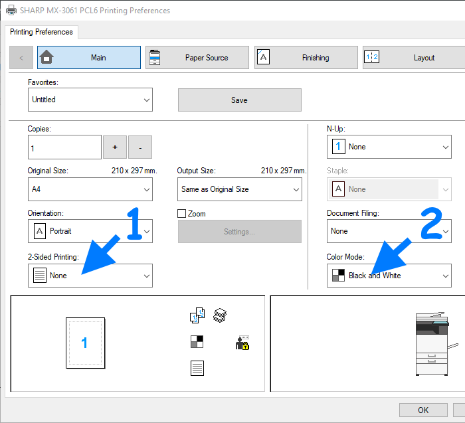Click the Portrait orientation page icon
465x423 pixels.
point(40,231)
